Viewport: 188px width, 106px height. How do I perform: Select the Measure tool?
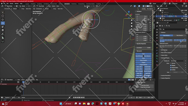[3, 38]
